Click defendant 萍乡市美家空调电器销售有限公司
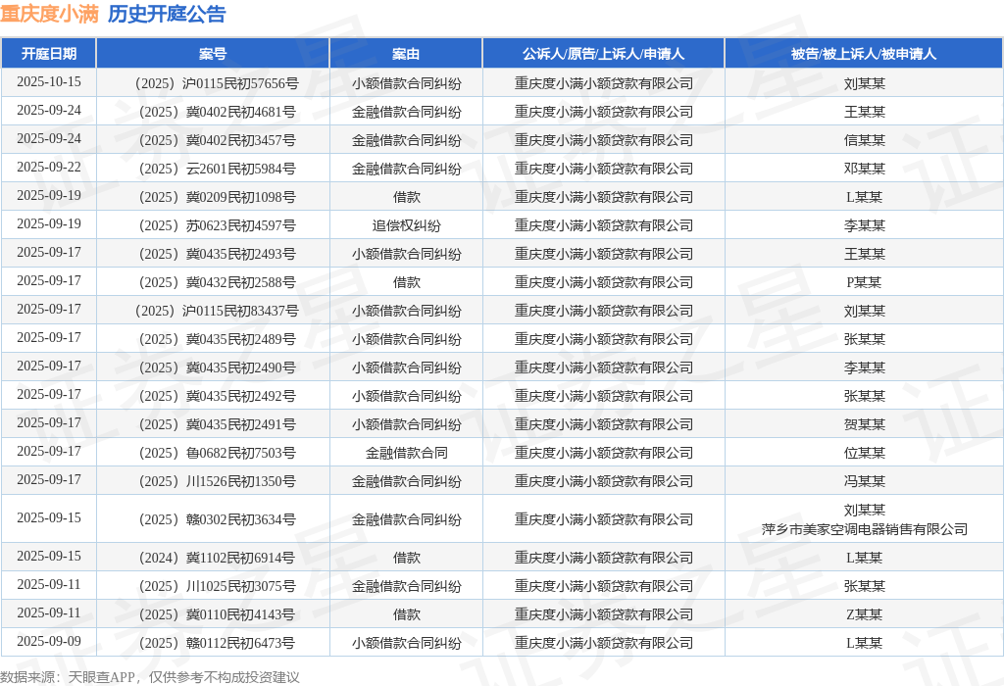This screenshot has width=1004, height=686. click(865, 529)
